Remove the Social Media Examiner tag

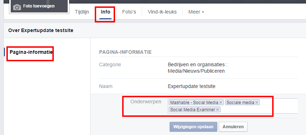click(217, 110)
